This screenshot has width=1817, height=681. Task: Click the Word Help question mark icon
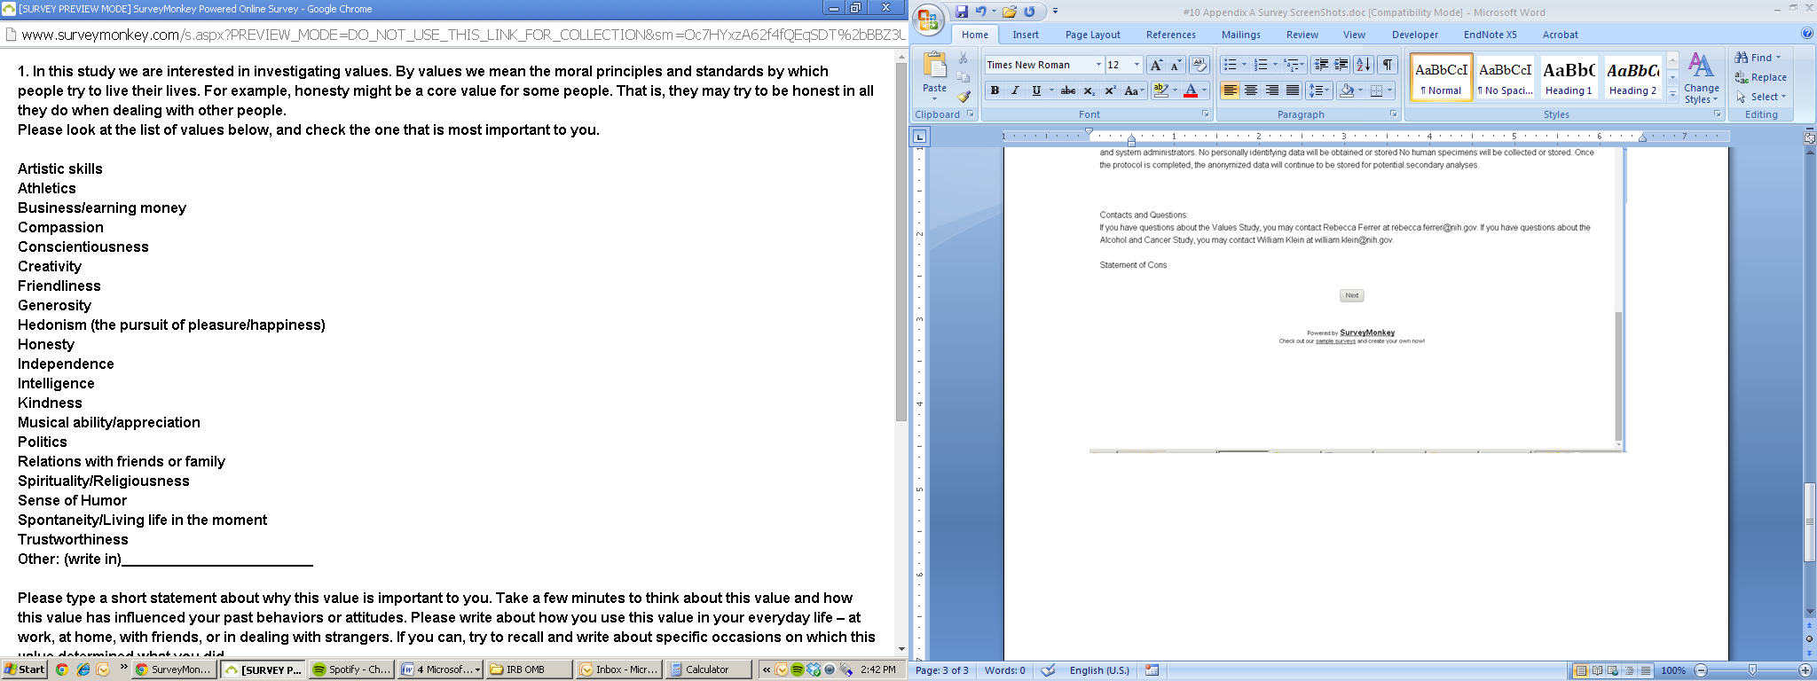(1807, 34)
